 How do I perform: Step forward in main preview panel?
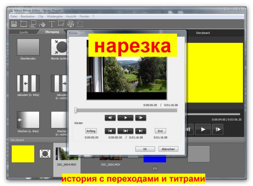coord(218,129)
